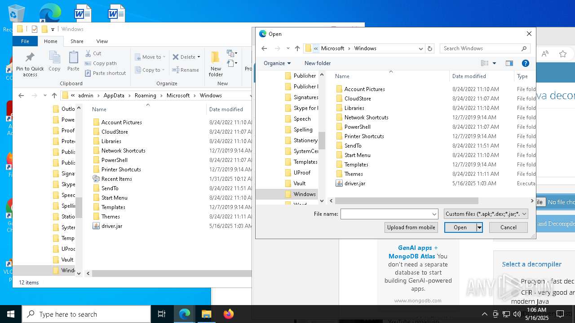575x323 pixels.
Task: Click the Paste icon in Explorer ribbon
Action: click(73, 61)
